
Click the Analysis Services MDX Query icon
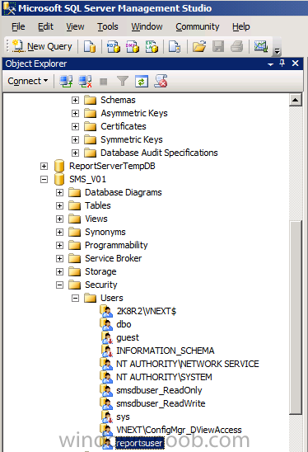coord(114,46)
